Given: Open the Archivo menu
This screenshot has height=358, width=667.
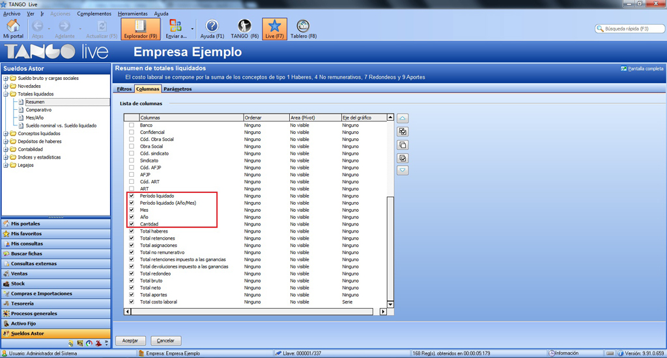Looking at the screenshot, I should [12, 14].
